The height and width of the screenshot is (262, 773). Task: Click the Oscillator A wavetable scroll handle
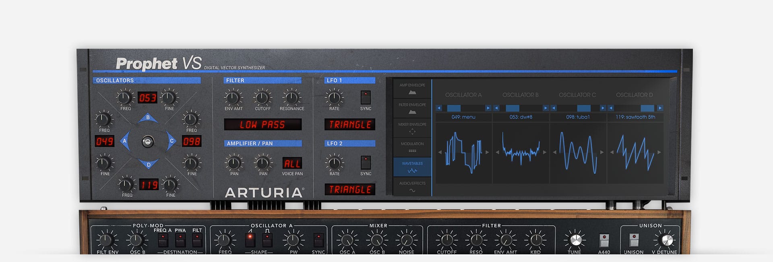coord(454,108)
